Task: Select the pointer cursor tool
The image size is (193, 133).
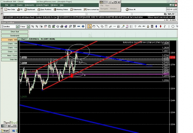Action: click(90, 26)
